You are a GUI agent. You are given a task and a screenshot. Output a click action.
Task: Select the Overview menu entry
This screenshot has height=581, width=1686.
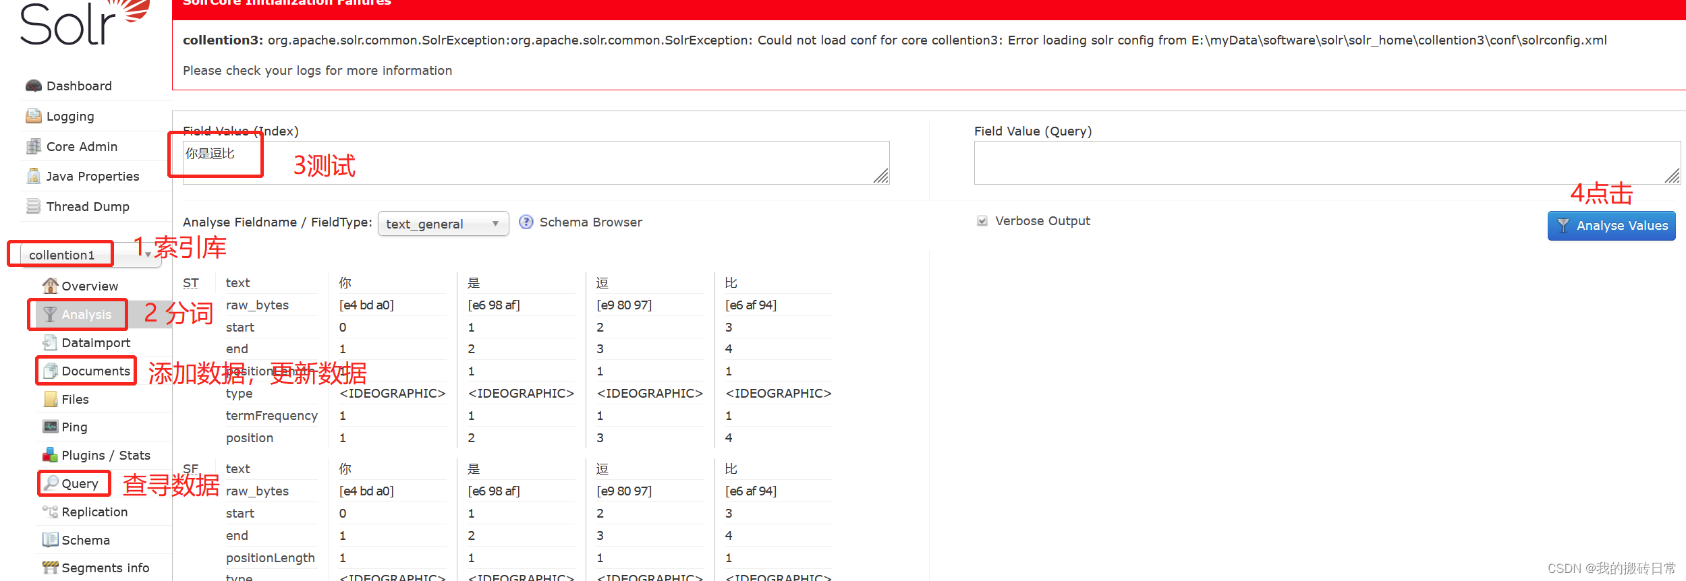(x=90, y=286)
